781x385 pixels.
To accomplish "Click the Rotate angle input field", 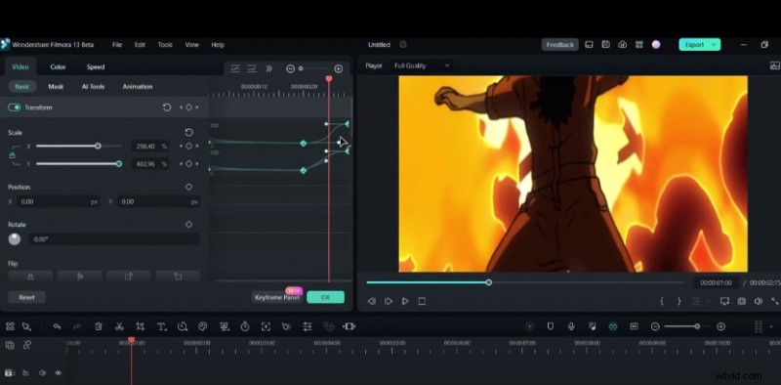I will click(114, 239).
